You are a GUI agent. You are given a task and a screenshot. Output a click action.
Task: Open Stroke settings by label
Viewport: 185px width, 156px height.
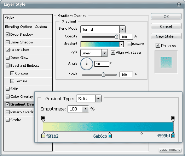[16, 120]
